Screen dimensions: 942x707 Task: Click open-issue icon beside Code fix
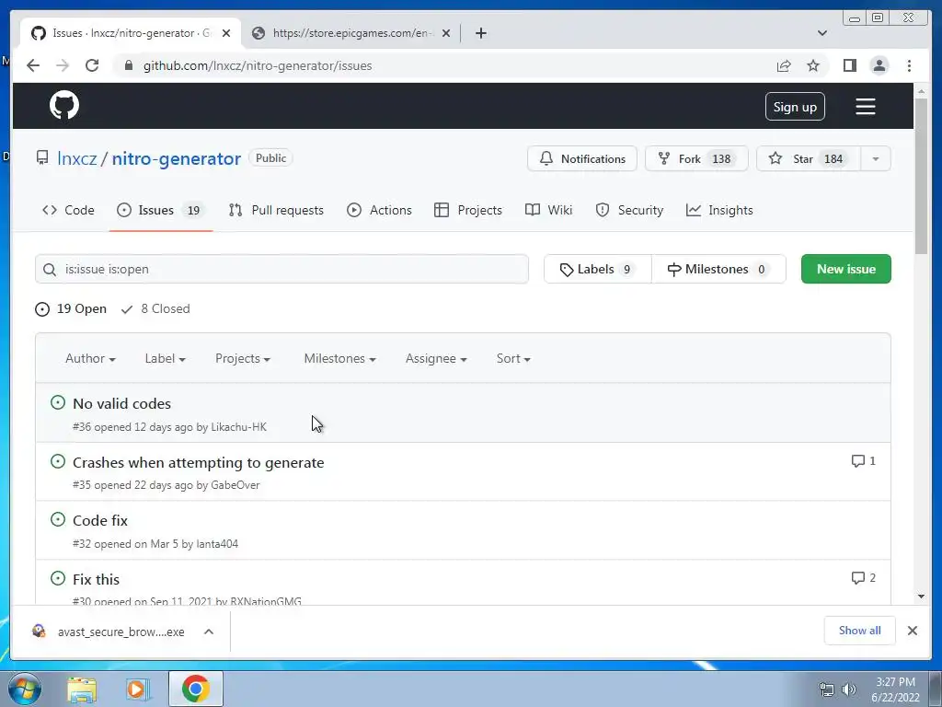tap(58, 519)
